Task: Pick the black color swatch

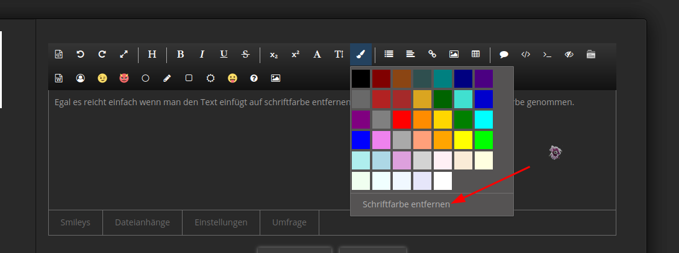Action: [x=361, y=79]
